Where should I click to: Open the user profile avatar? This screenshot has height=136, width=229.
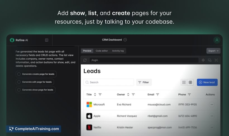tap(217, 40)
